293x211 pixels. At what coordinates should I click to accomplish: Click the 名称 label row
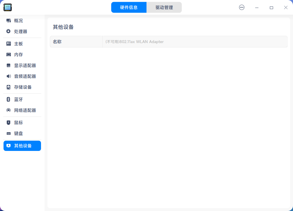57,42
